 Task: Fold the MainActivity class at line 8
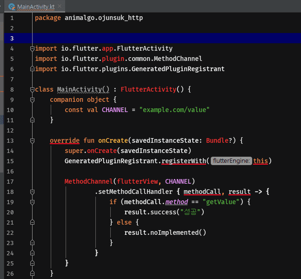[x=32, y=89]
